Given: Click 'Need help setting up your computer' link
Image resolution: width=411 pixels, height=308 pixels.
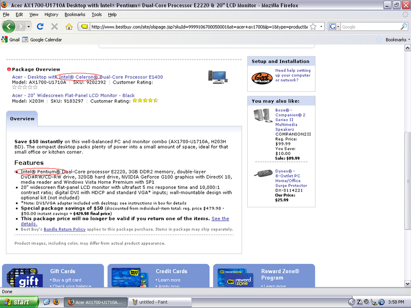Looking at the screenshot, I should coord(293,75).
